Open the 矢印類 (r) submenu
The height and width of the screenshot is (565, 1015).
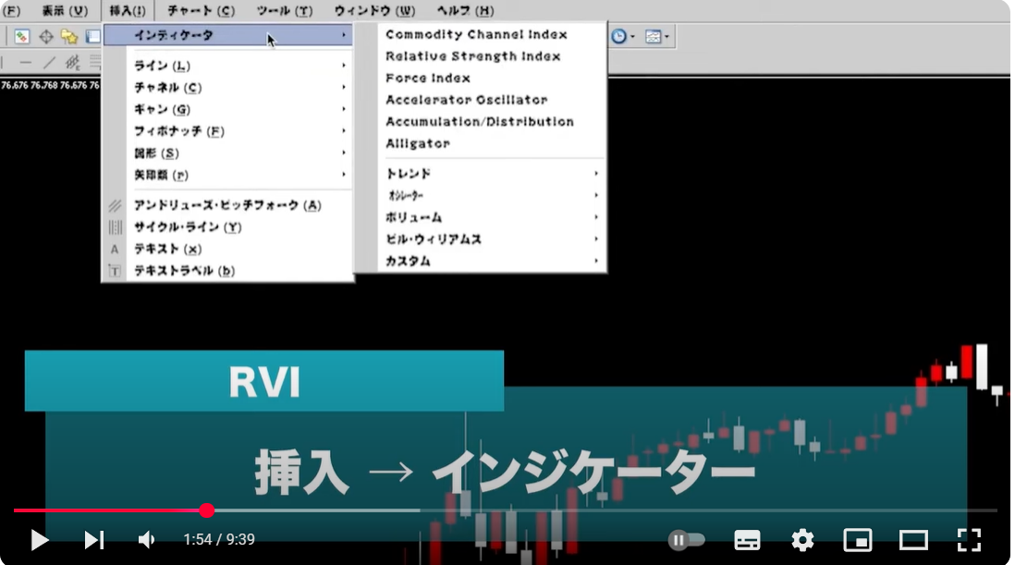click(228, 176)
